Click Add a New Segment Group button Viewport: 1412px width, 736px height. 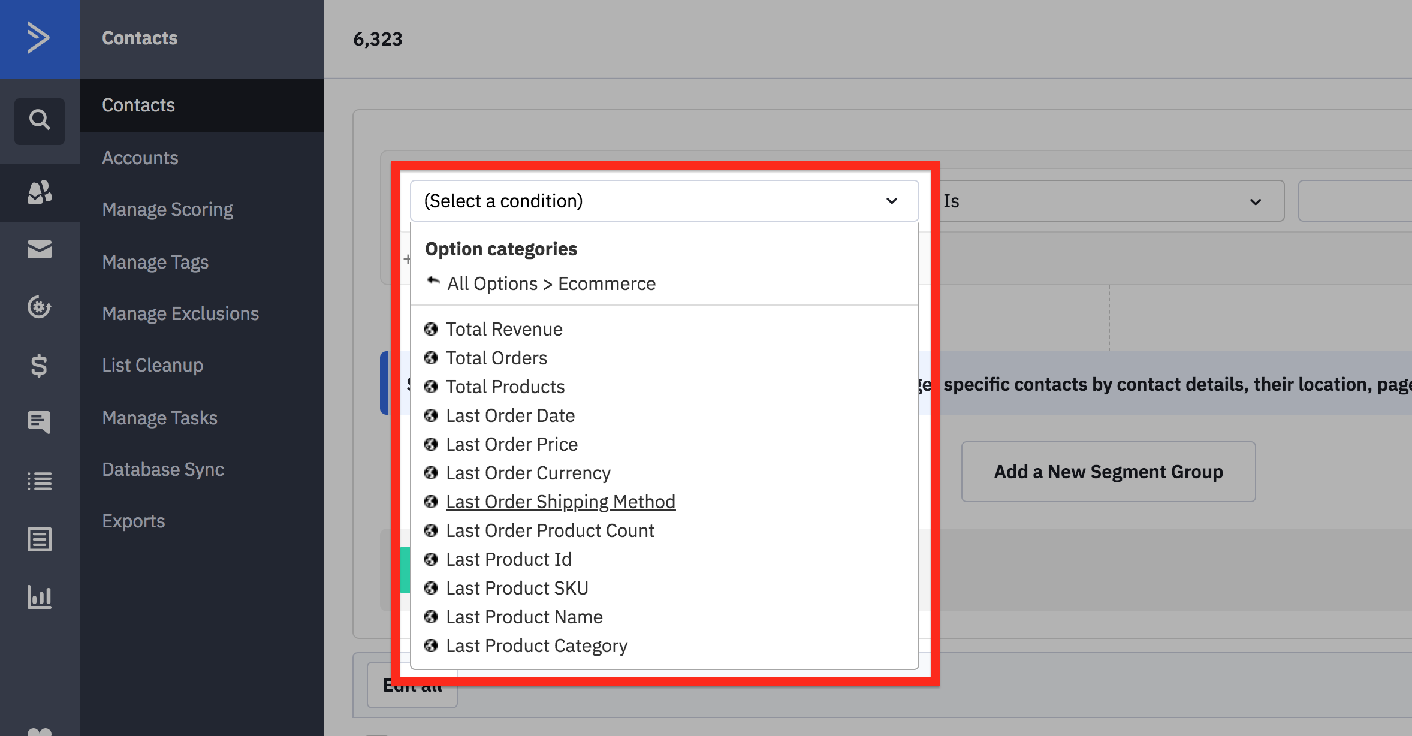1108,472
